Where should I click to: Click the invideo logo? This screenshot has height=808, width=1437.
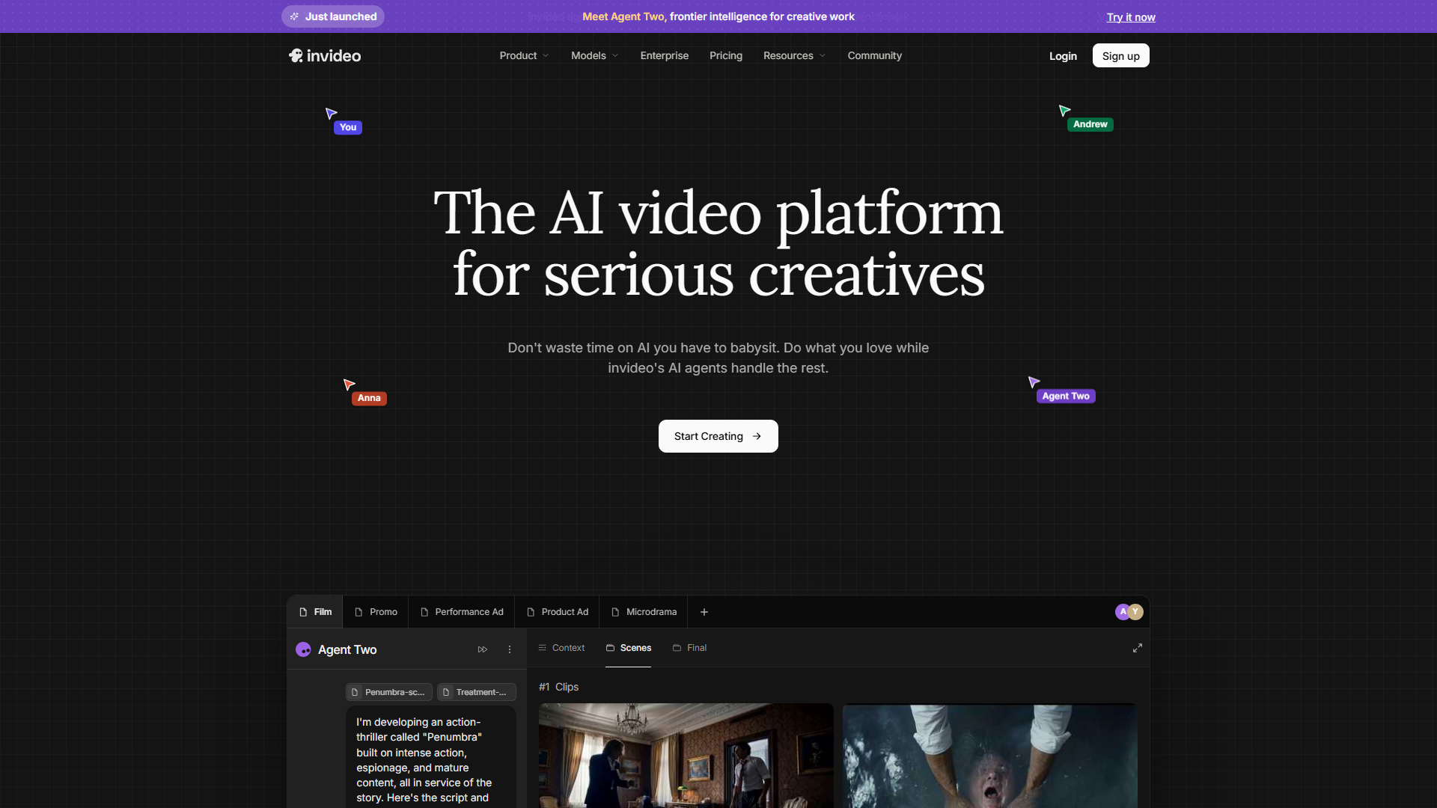pos(325,55)
